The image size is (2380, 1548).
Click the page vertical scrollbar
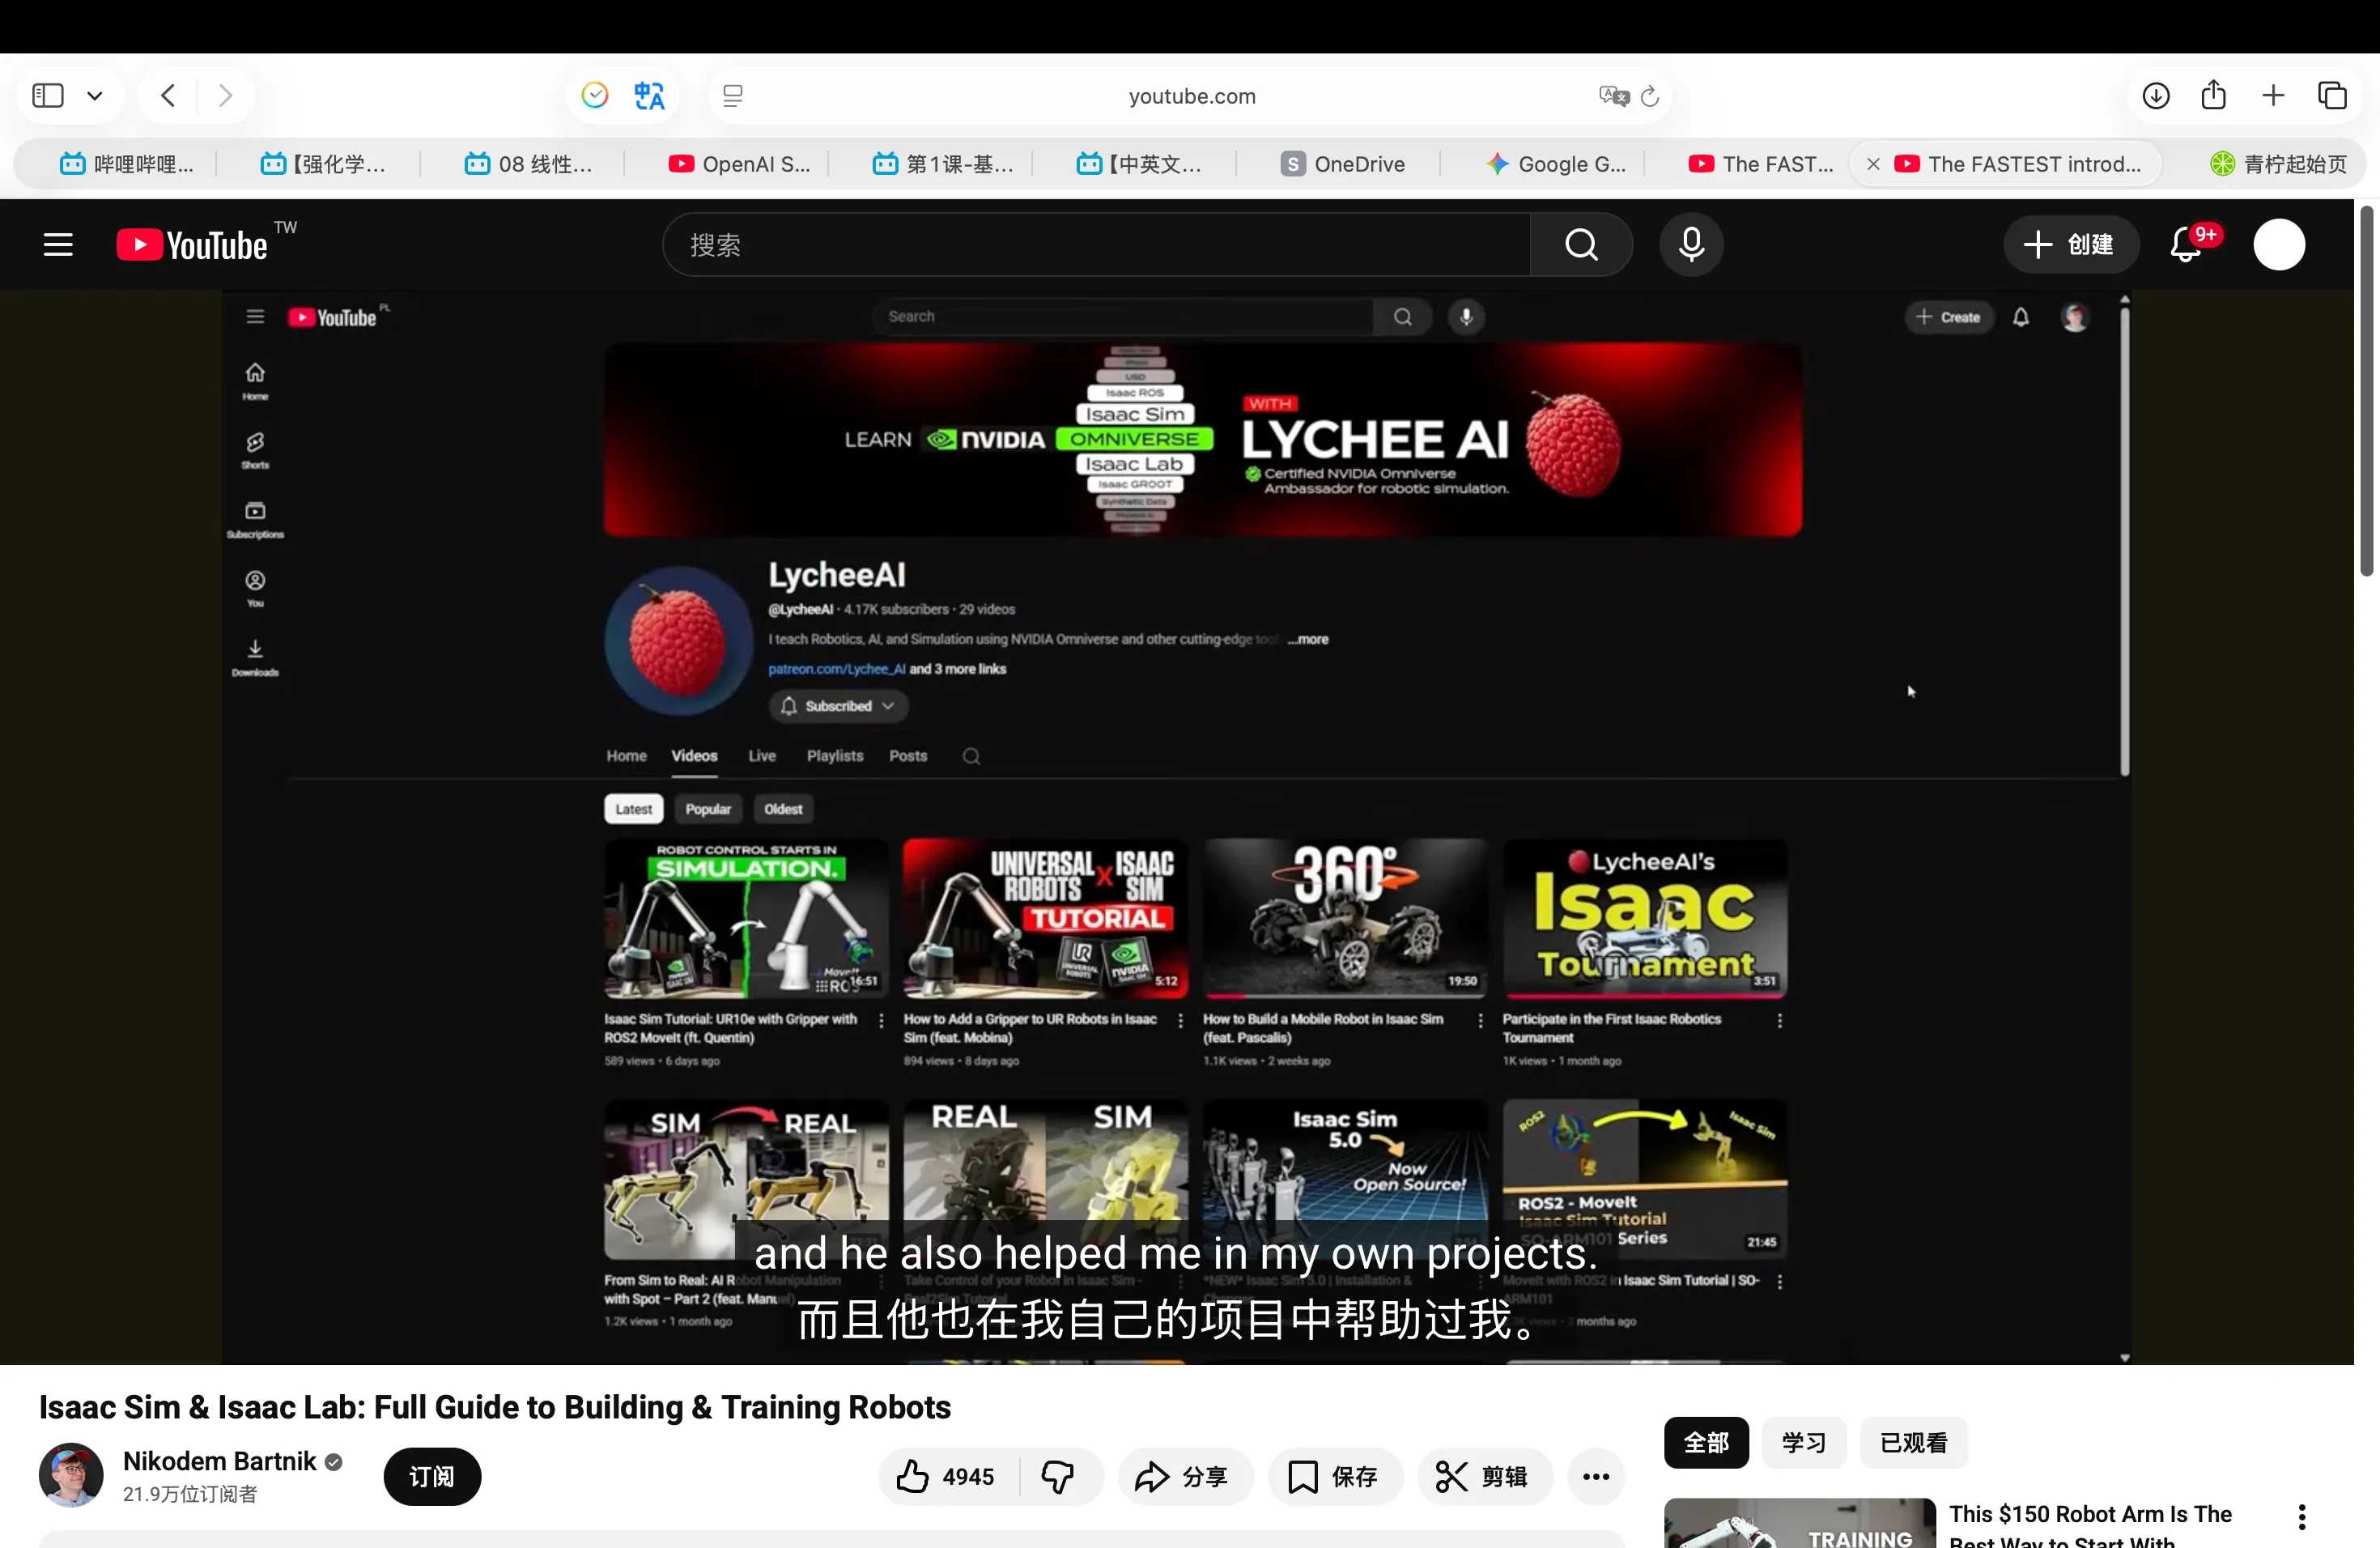(2366, 390)
